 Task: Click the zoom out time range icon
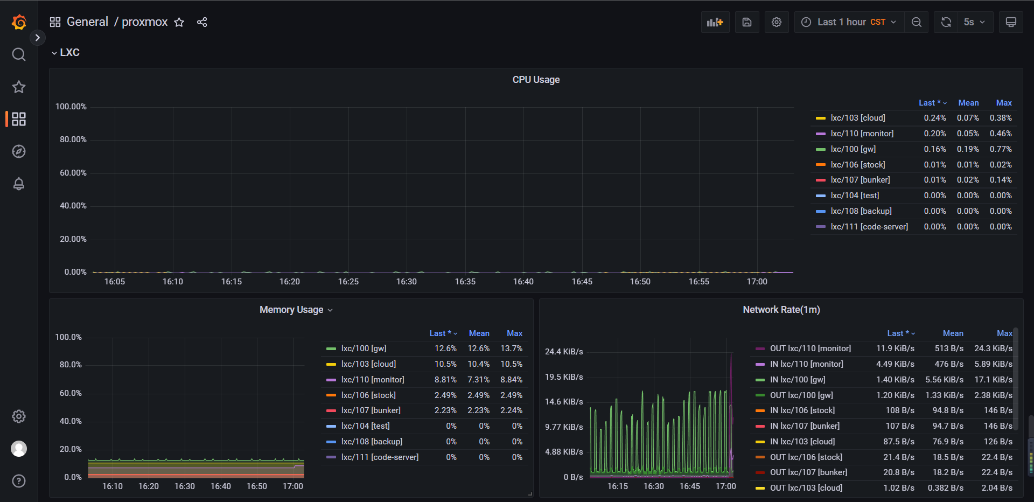point(916,22)
